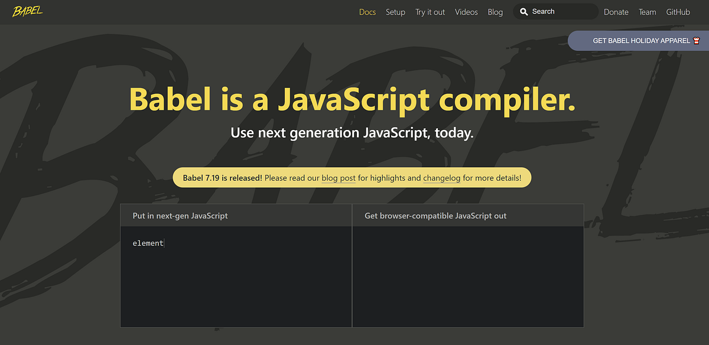Select the 'element' text in the editor
This screenshot has height=345, width=709.
click(x=148, y=243)
